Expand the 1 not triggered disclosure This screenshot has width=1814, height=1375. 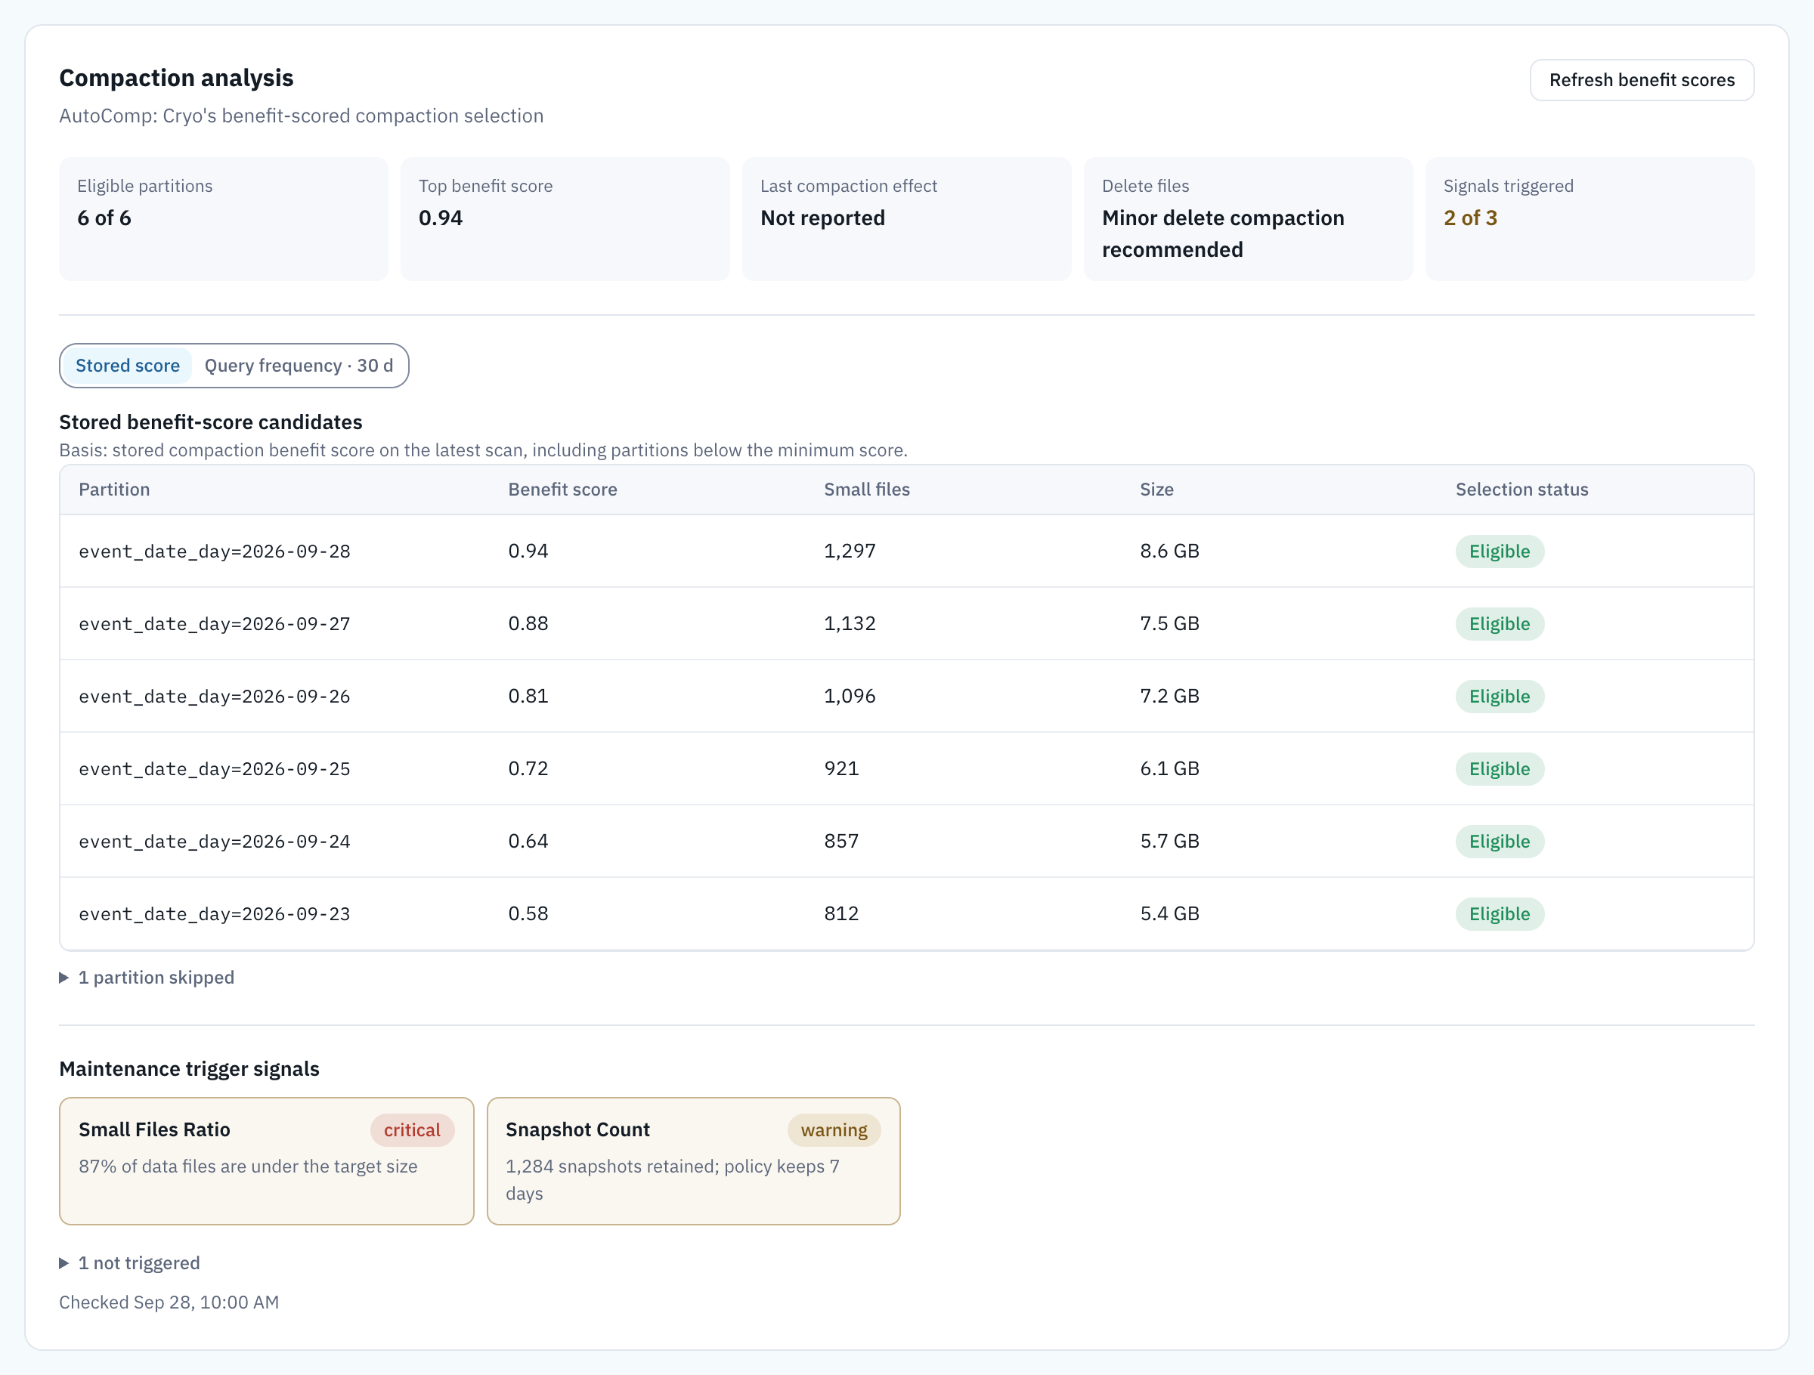129,1262
